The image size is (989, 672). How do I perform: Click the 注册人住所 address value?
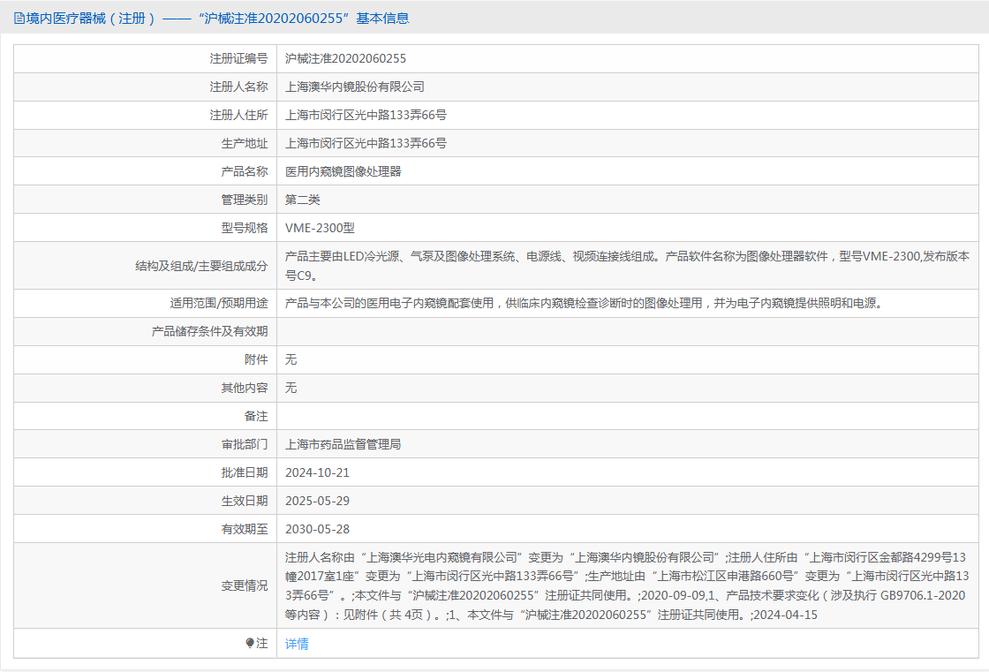tap(366, 115)
